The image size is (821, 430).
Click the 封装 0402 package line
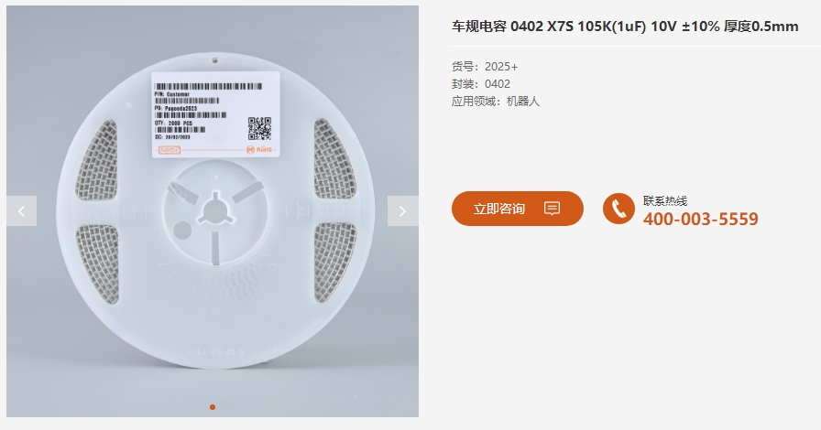[481, 83]
